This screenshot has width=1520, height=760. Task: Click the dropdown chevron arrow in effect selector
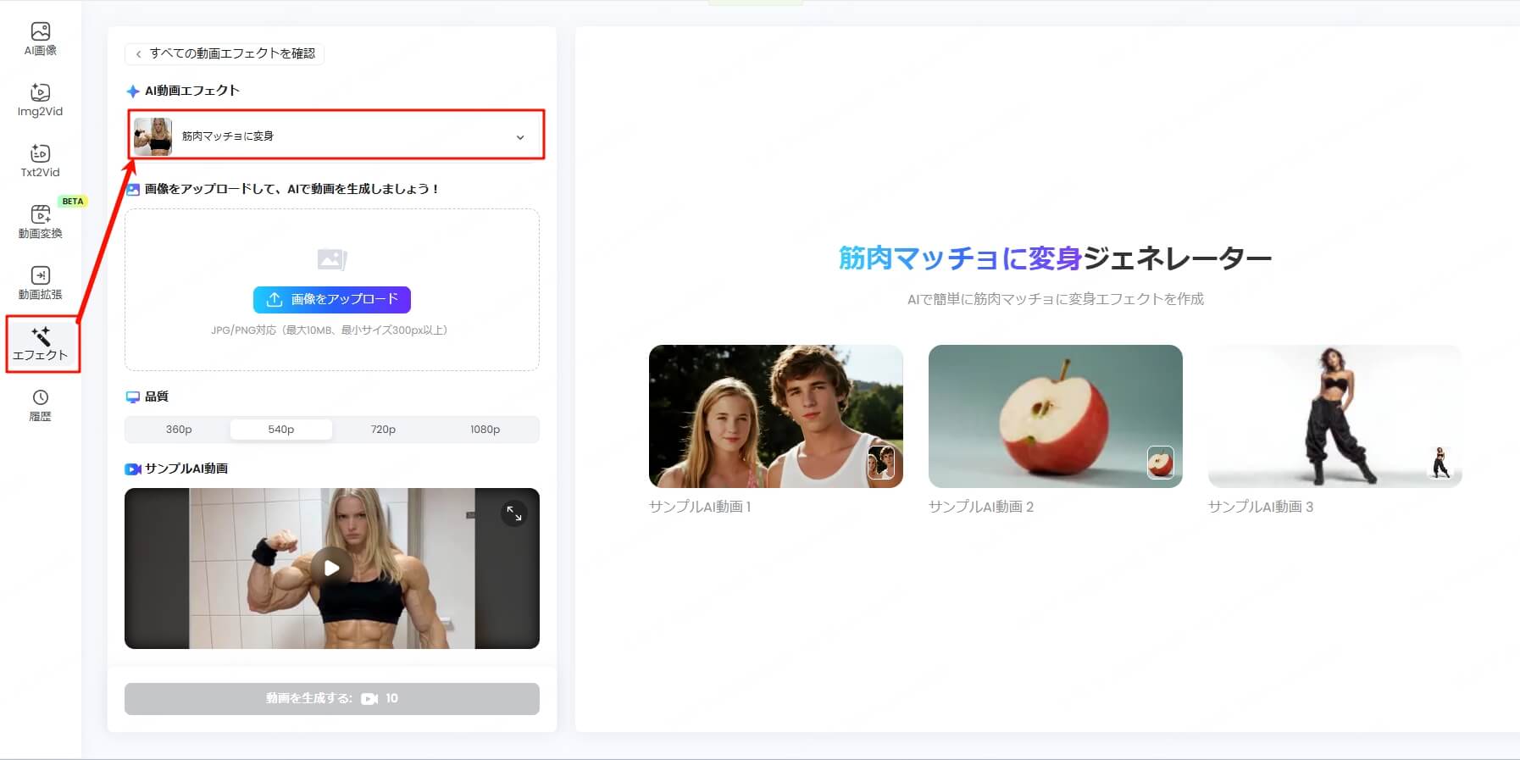tap(520, 137)
